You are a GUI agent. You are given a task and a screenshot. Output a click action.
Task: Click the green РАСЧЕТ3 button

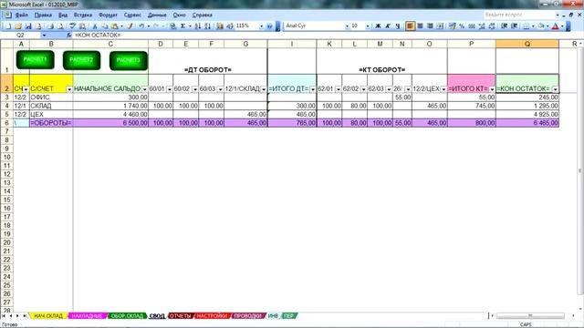click(129, 61)
